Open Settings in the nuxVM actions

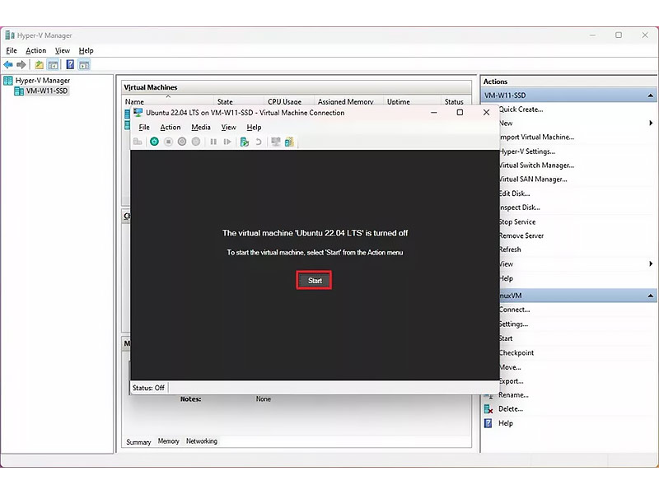tap(513, 324)
